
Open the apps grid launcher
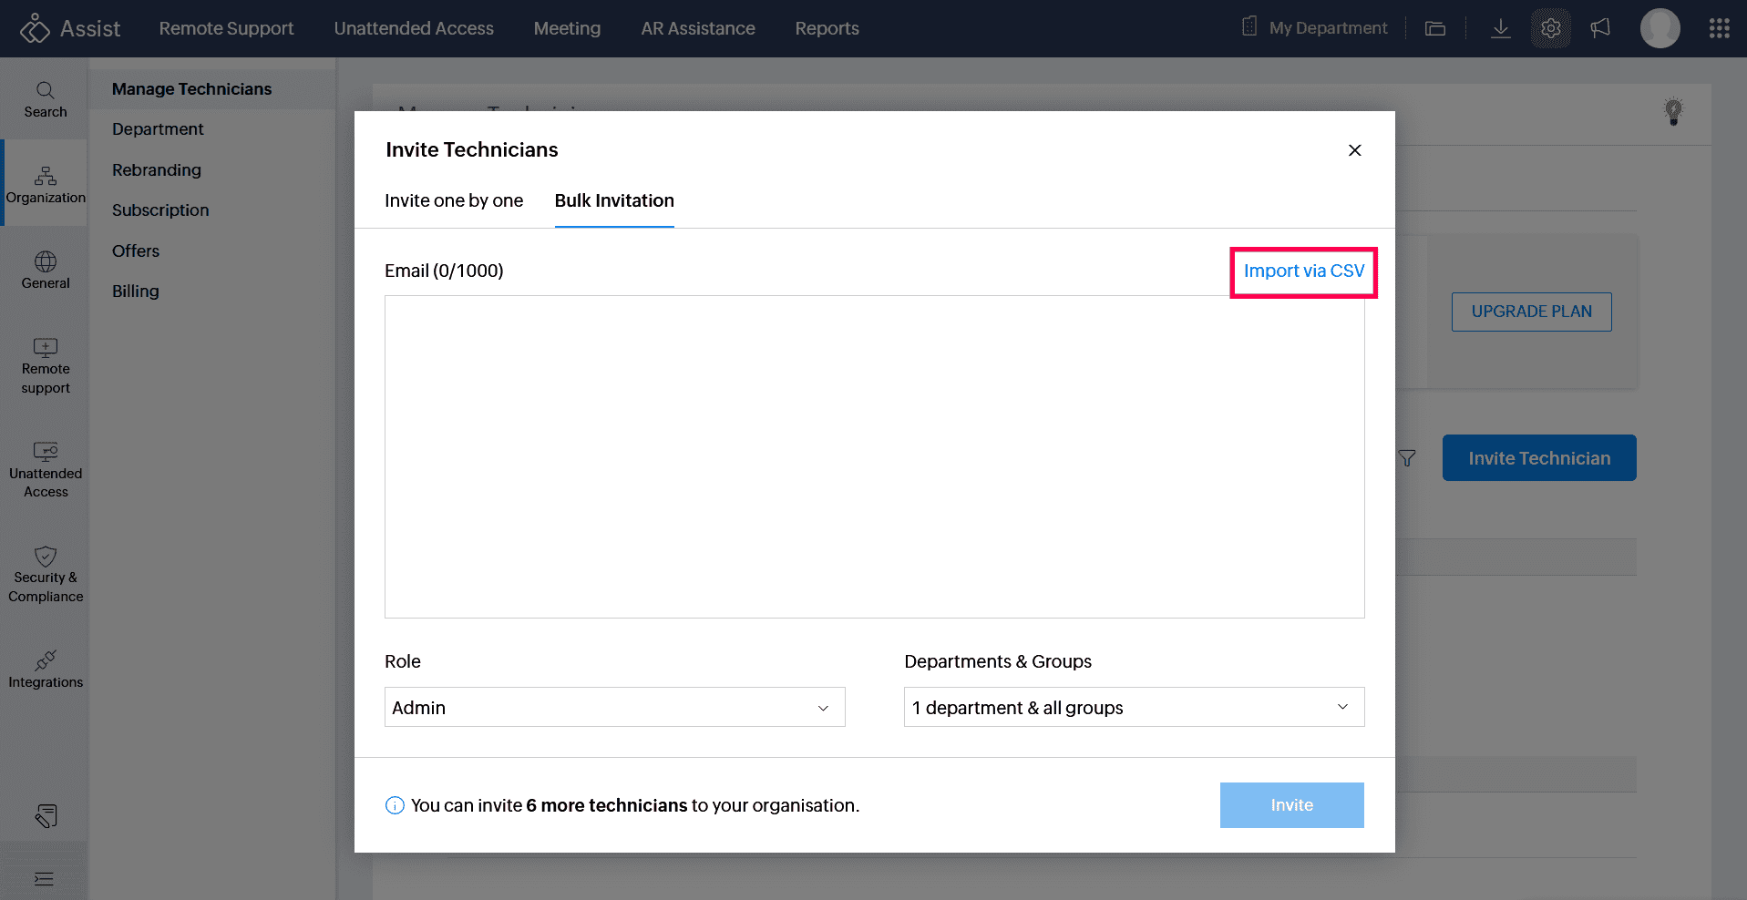pyautogui.click(x=1719, y=29)
